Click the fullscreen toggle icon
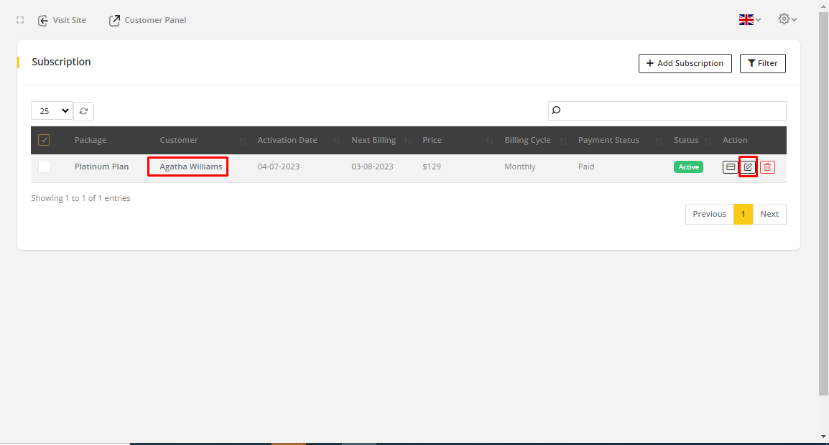 coord(20,20)
